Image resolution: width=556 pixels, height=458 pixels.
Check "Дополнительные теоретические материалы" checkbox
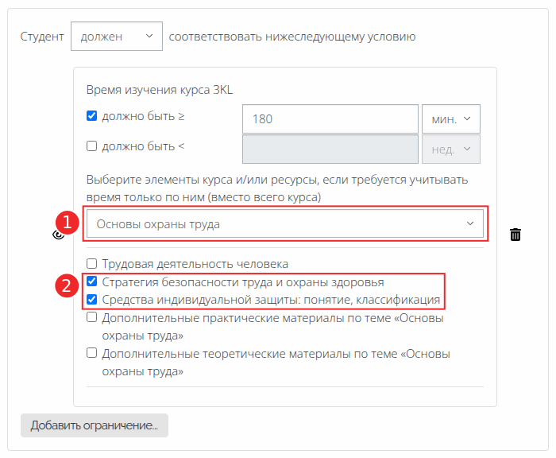pyautogui.click(x=92, y=354)
